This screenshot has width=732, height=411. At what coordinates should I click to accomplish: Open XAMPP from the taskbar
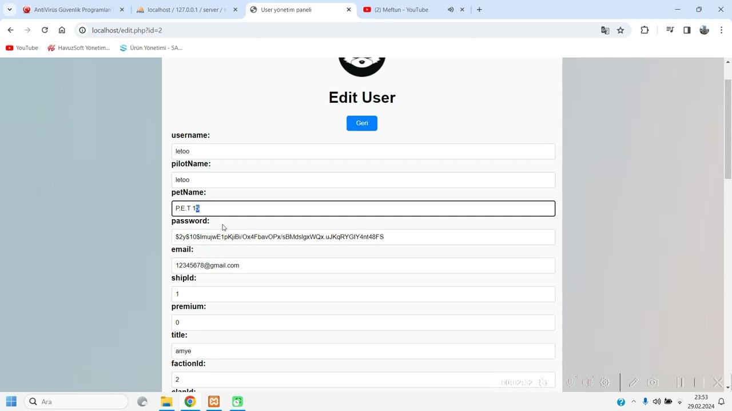click(x=214, y=402)
